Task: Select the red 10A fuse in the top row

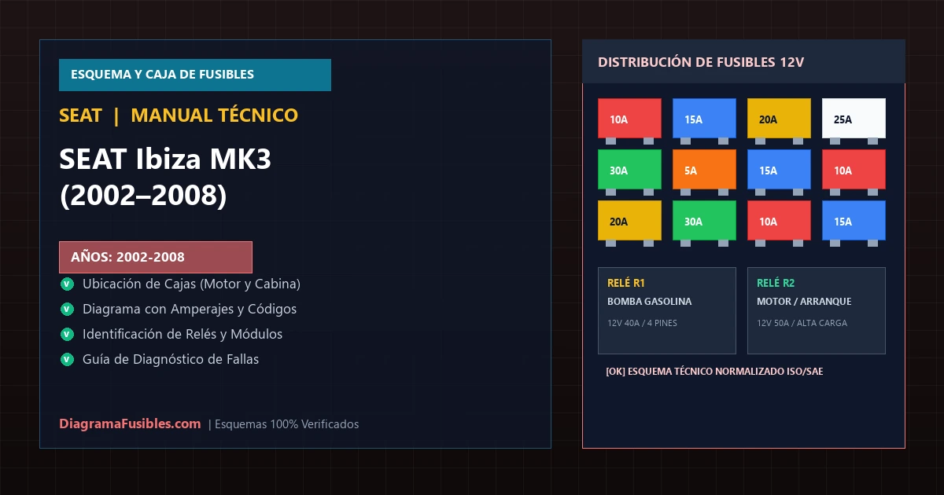Action: (x=629, y=119)
